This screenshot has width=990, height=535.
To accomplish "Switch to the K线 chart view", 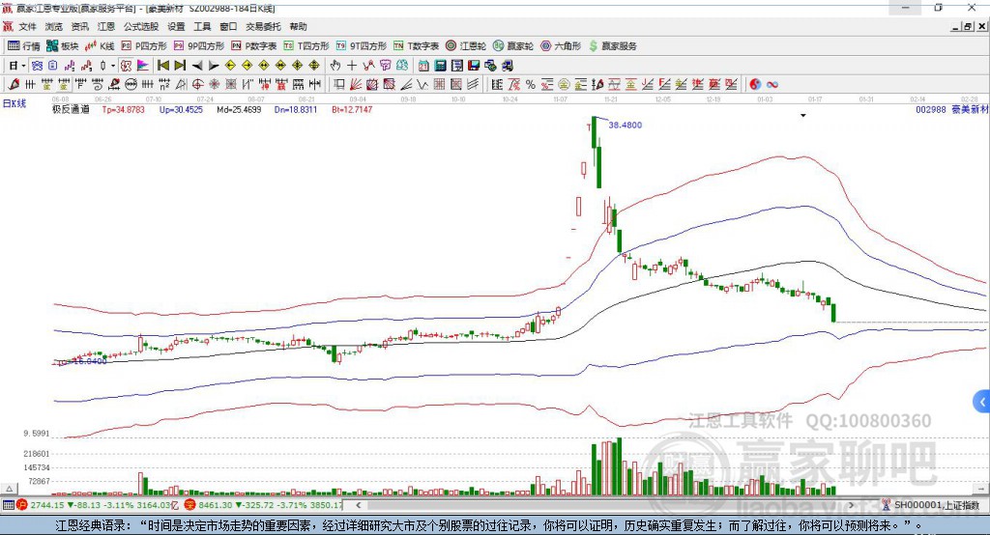I will point(100,46).
